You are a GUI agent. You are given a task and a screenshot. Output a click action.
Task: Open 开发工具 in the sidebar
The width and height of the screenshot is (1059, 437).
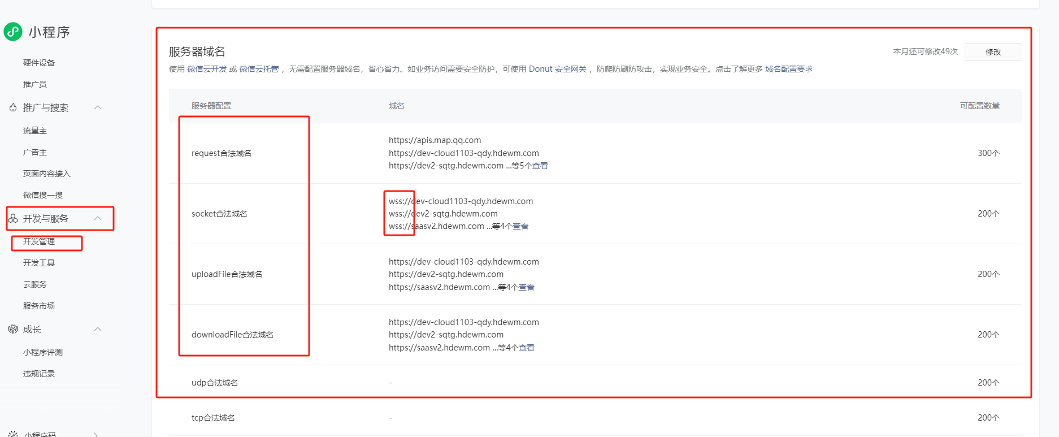tap(39, 263)
